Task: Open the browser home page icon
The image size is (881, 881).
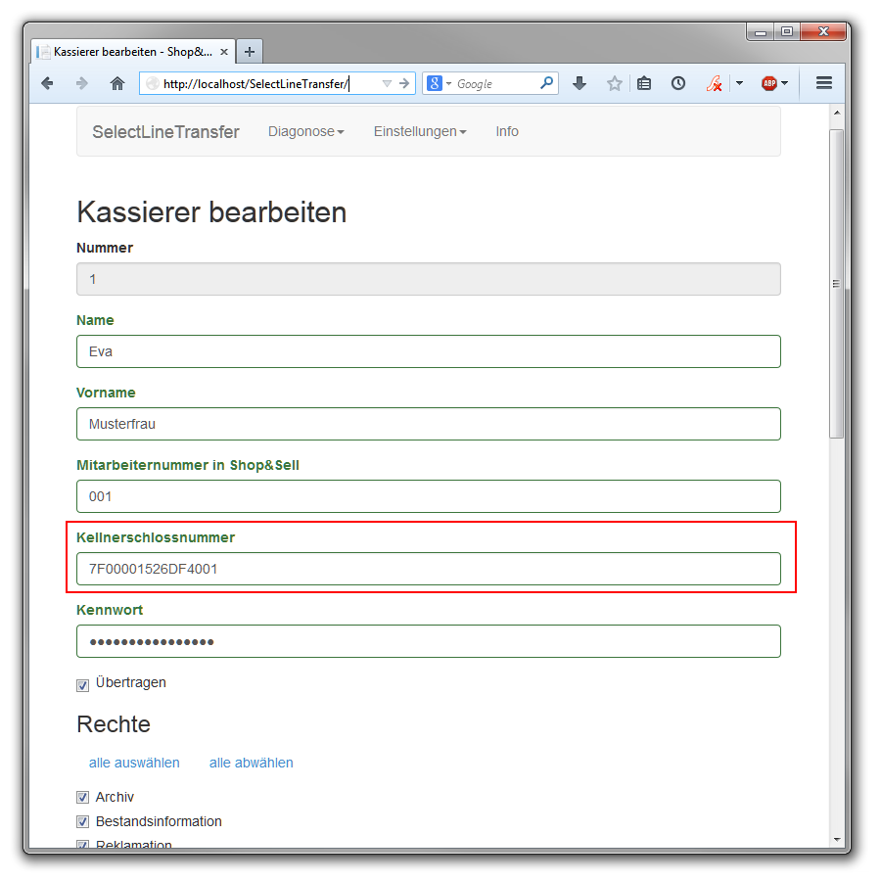Action: click(x=116, y=84)
